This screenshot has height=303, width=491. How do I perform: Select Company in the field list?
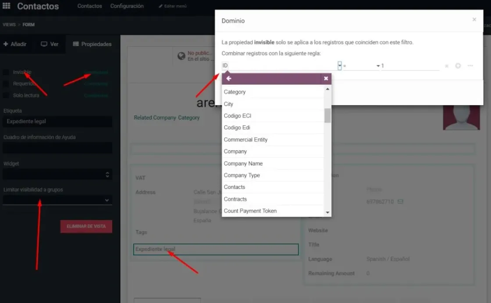(x=273, y=151)
